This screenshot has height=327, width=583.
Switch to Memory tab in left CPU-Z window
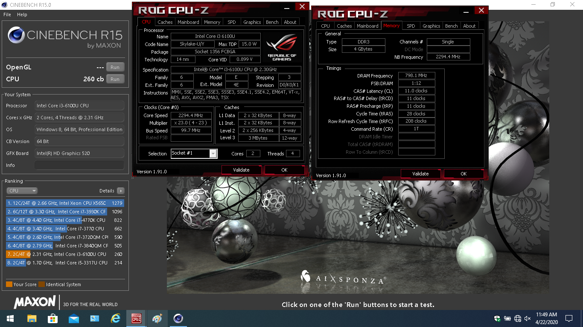coord(212,22)
